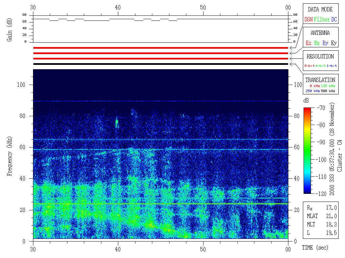This screenshot has height=258, width=345.
Task: Click the blue DC data mode label
Action: tap(334, 20)
